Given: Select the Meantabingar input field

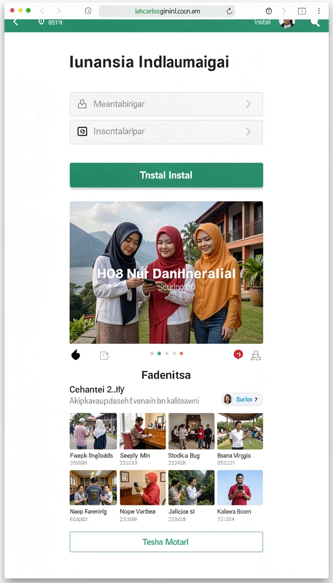Looking at the screenshot, I should pyautogui.click(x=166, y=104).
